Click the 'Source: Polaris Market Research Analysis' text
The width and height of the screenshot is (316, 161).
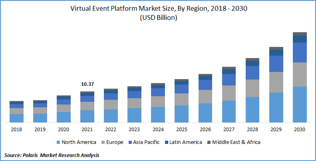[52, 155]
